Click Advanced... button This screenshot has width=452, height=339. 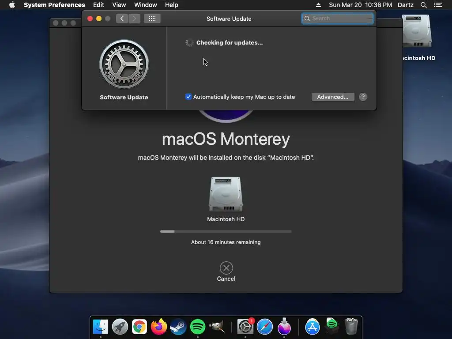pos(333,97)
